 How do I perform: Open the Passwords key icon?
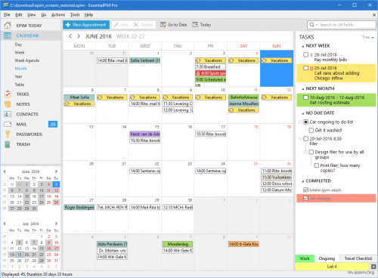pyautogui.click(x=8, y=134)
